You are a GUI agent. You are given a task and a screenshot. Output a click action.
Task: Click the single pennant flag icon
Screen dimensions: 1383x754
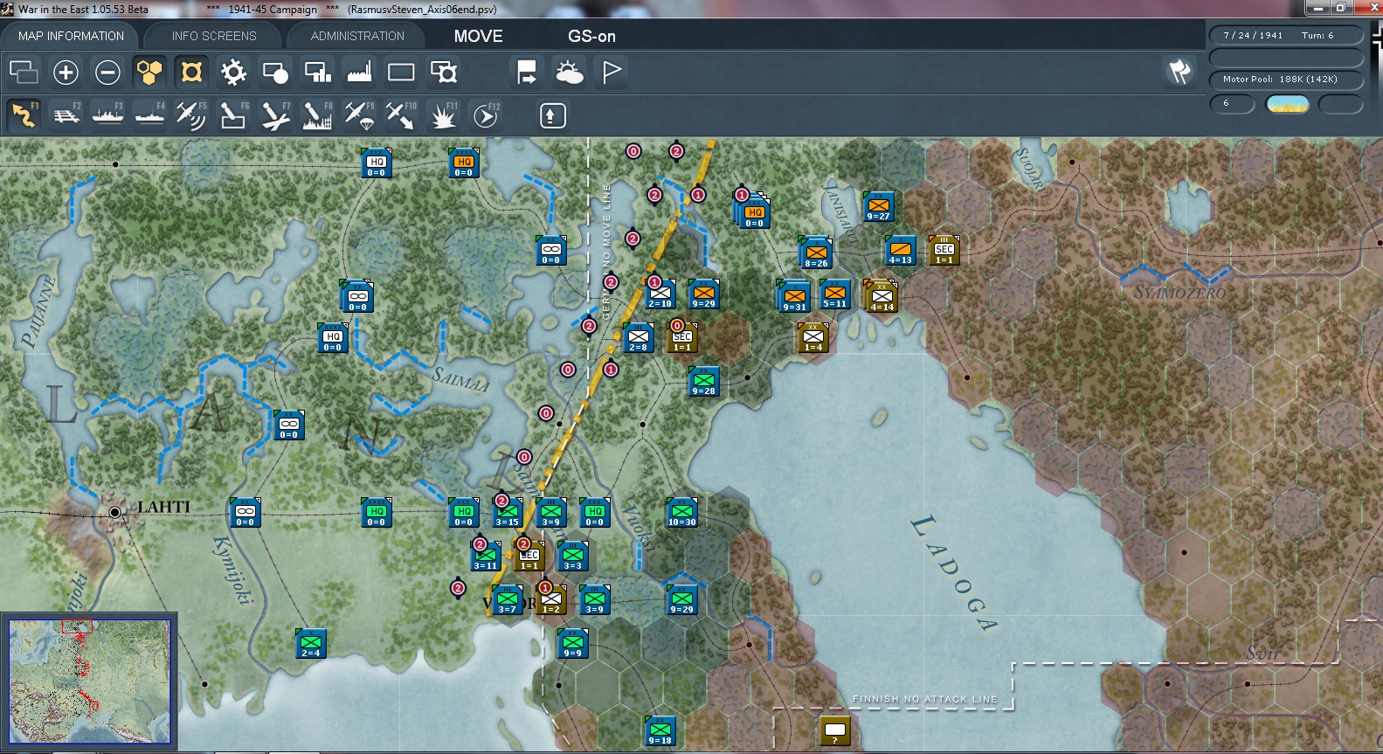pyautogui.click(x=611, y=72)
